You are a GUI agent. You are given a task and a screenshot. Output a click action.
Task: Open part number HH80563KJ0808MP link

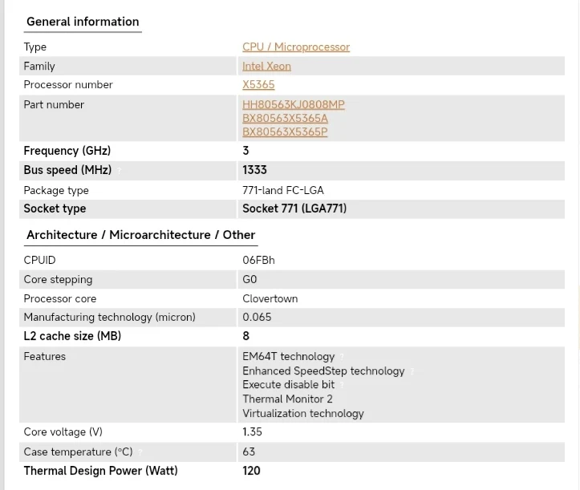click(x=294, y=105)
